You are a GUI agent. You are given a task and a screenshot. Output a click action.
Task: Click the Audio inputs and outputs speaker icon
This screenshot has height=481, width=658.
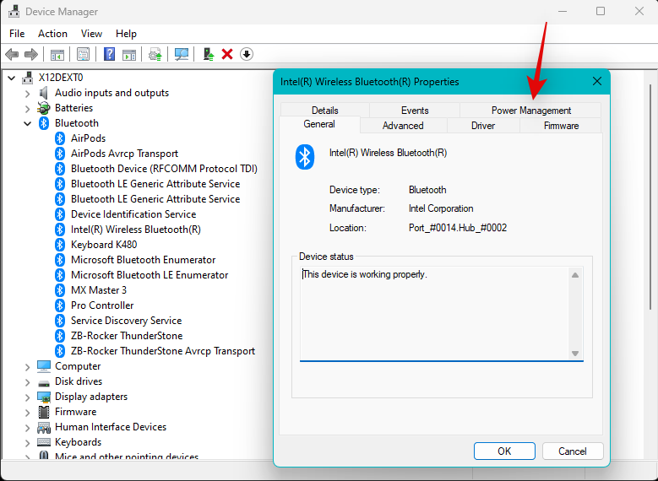click(44, 93)
